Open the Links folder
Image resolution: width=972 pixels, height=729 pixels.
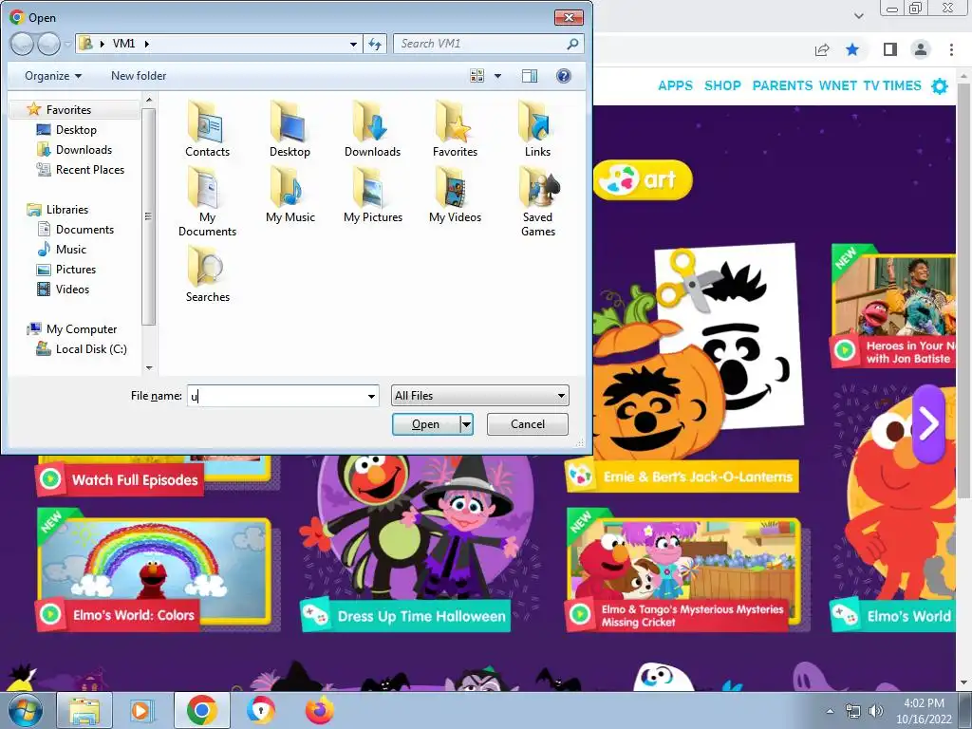[x=537, y=129]
